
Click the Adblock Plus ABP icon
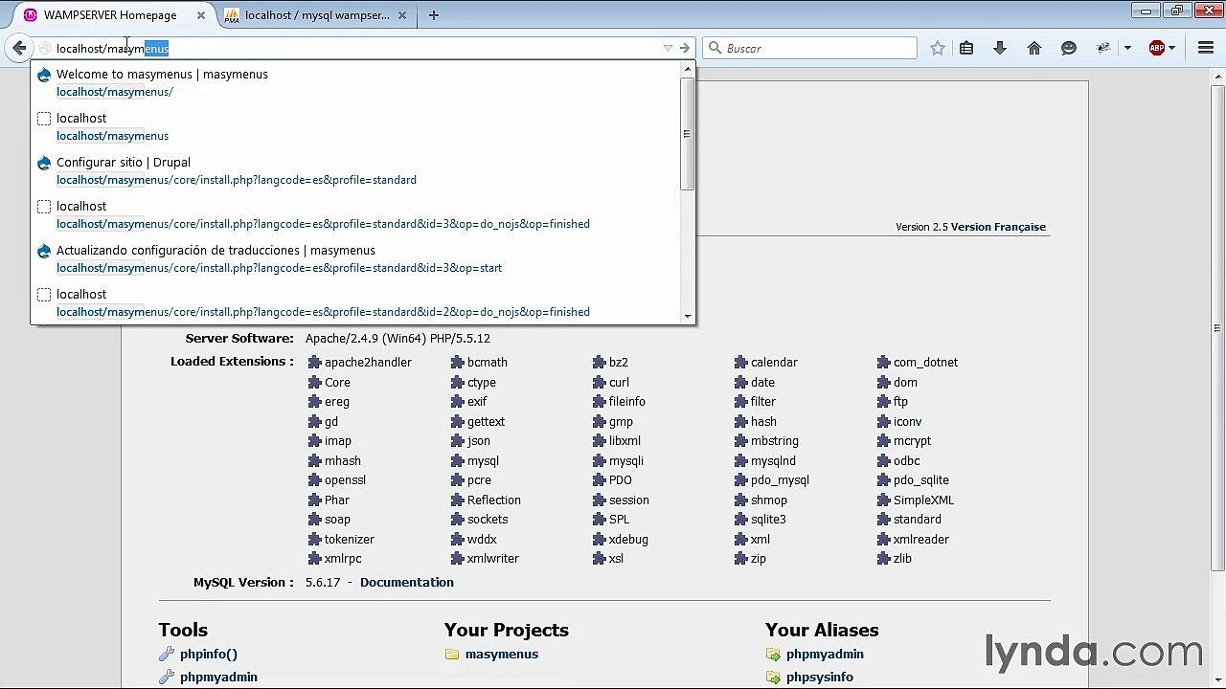[1157, 48]
